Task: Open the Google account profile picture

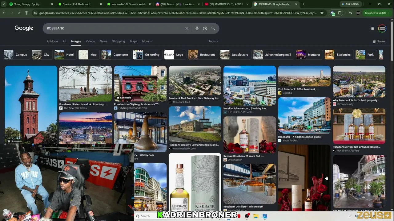Action: (x=382, y=28)
